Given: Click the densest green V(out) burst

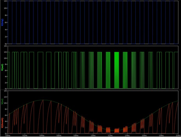Looking at the screenshot, I should click(117, 70).
